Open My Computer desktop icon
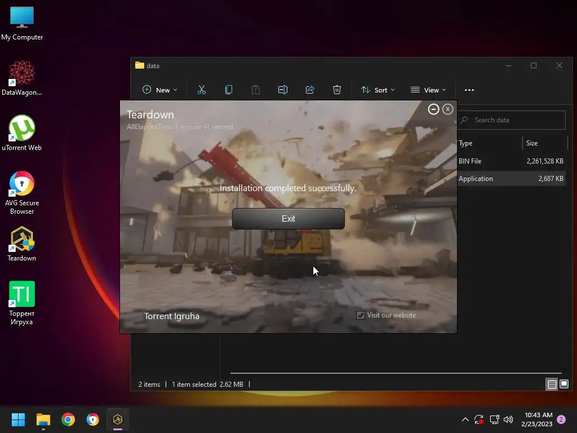 coord(22,24)
